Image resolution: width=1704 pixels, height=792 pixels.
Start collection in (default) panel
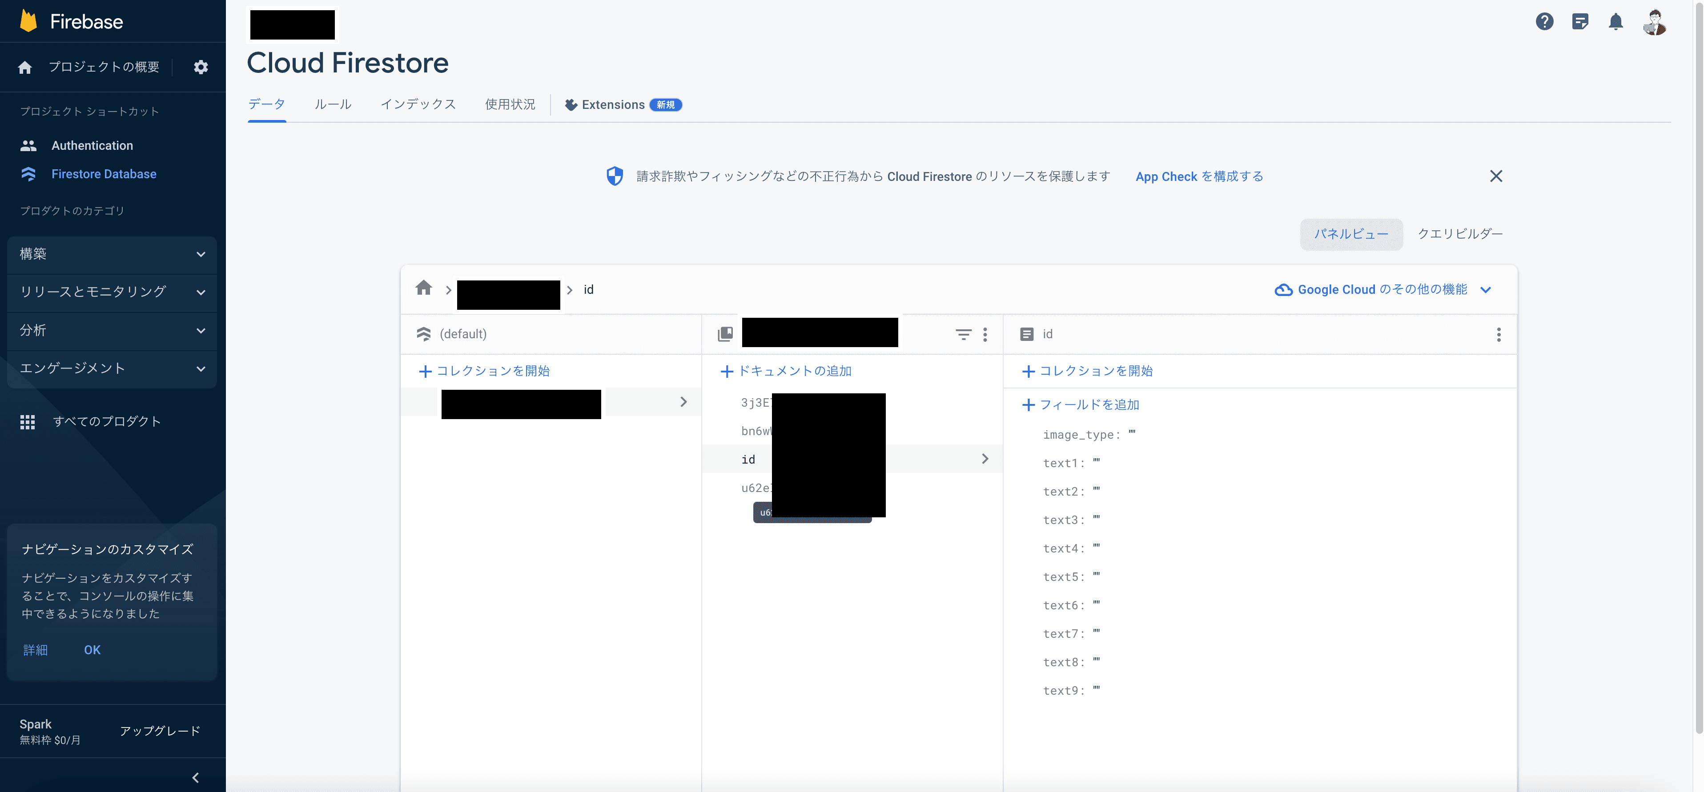pyautogui.click(x=485, y=371)
